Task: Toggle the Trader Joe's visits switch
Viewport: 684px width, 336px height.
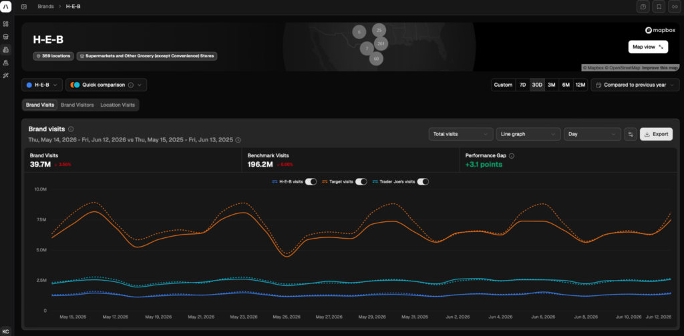Action: tap(423, 182)
